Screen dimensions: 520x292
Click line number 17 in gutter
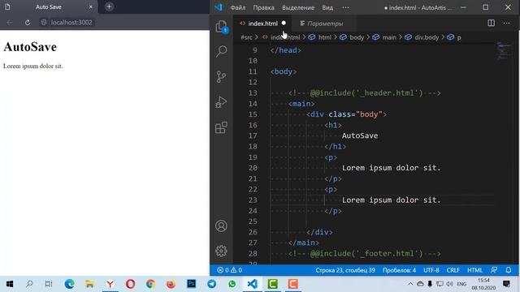coord(253,135)
